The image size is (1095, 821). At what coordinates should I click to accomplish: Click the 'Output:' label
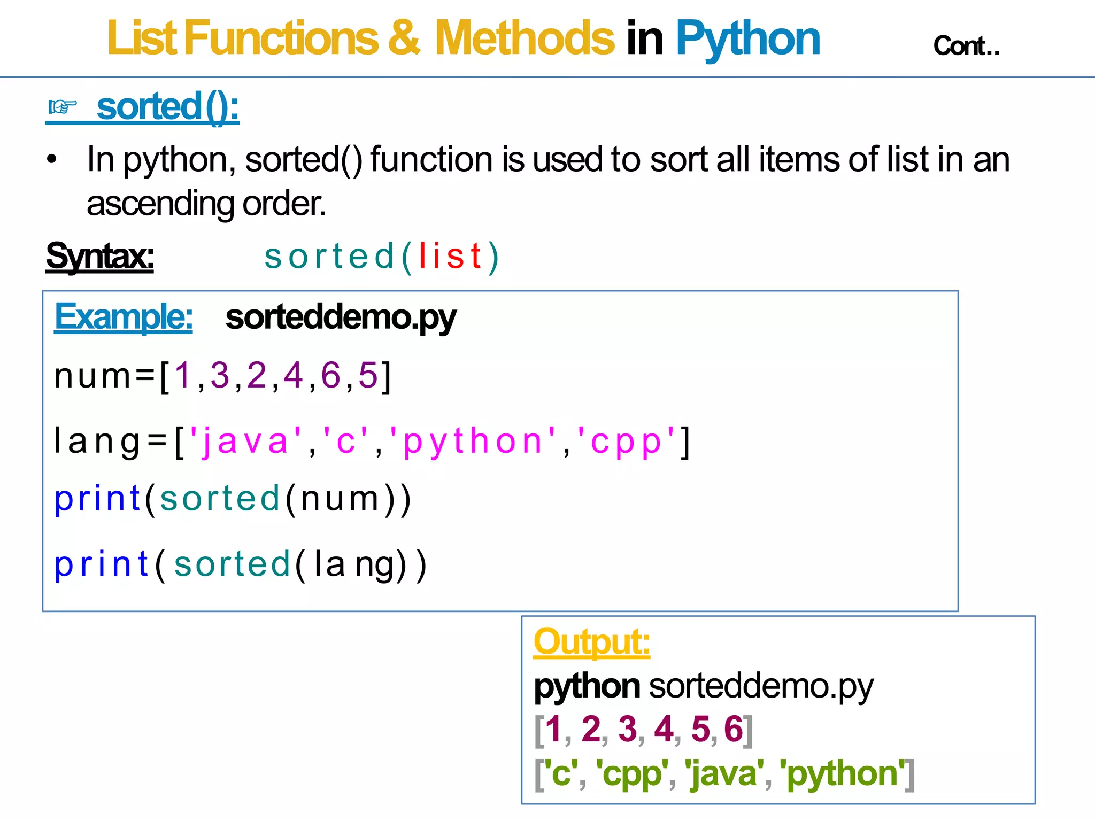tap(592, 641)
